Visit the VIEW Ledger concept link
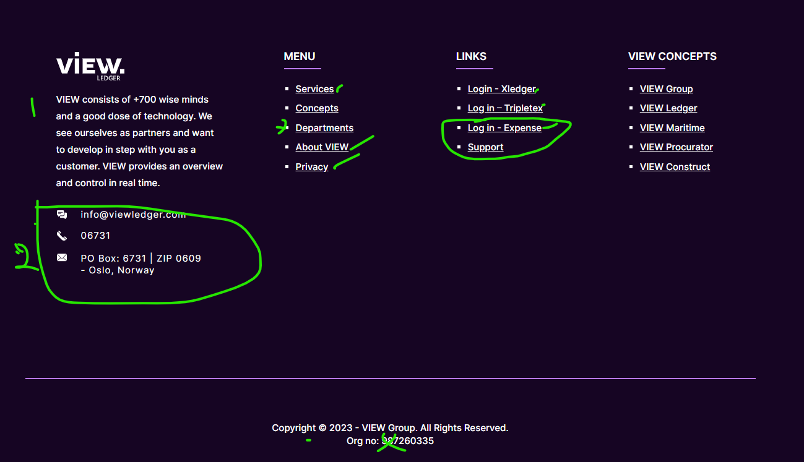This screenshot has height=462, width=804. (x=668, y=108)
